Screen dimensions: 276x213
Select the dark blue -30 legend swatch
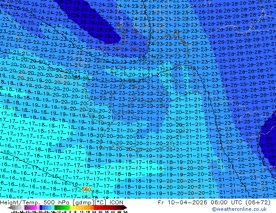coord(41,207)
